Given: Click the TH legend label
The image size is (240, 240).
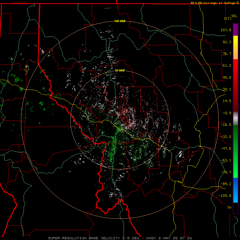Looking at the screenshot, I should tap(229, 208).
